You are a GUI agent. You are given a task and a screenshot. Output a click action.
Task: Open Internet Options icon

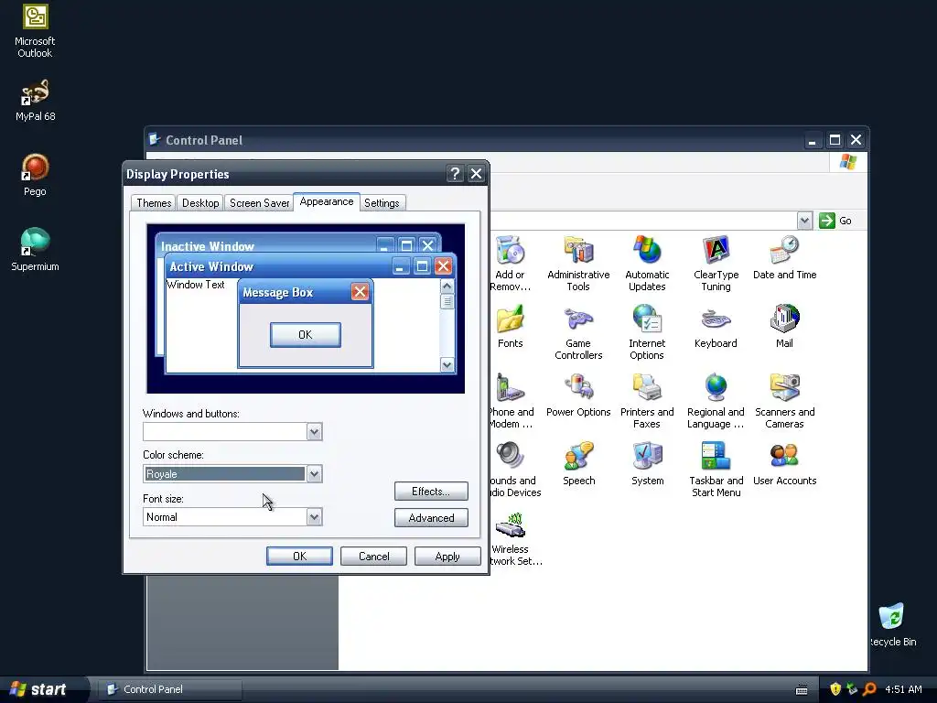pyautogui.click(x=647, y=331)
